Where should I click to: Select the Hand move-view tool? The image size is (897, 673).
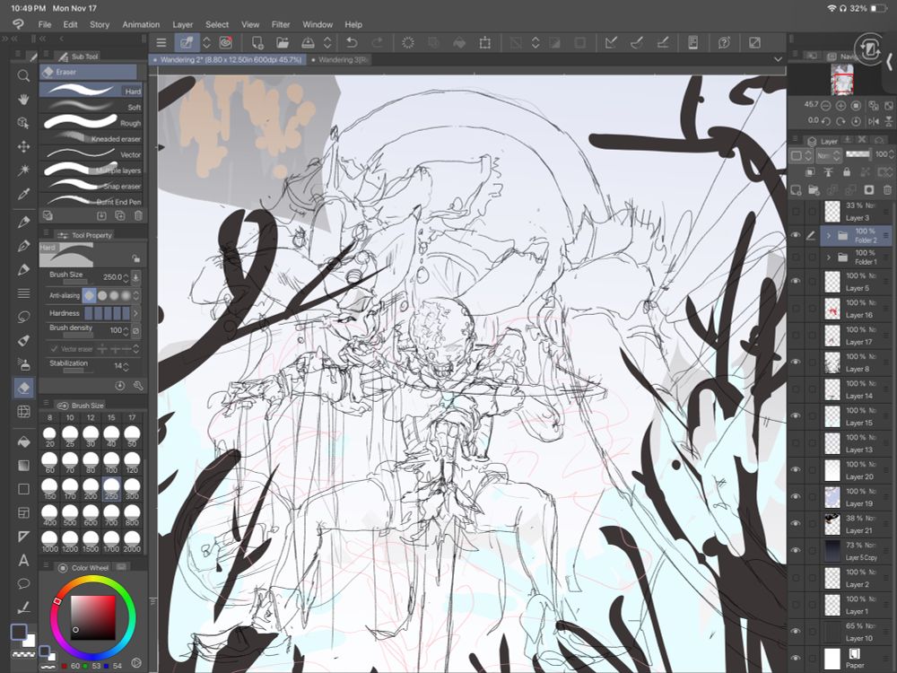pos(23,100)
